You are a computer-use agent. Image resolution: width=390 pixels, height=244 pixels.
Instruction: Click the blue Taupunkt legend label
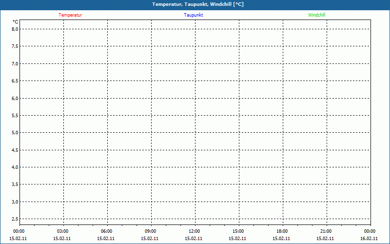click(x=193, y=15)
